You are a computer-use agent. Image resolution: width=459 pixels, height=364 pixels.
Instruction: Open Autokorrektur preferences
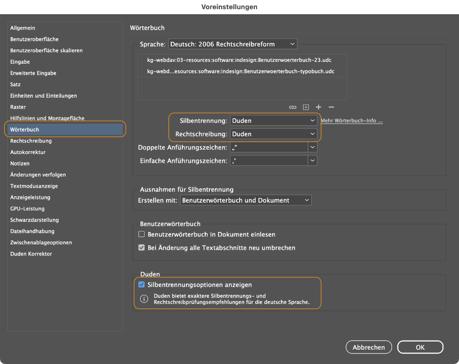(65, 152)
